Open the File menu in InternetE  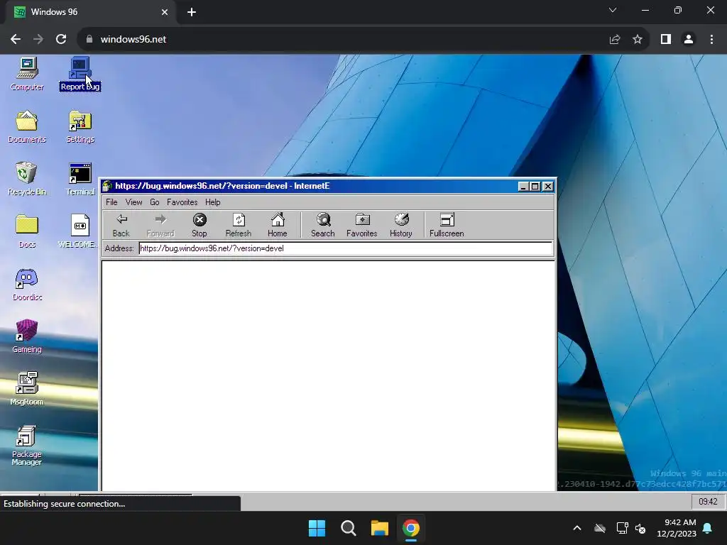[111, 202]
